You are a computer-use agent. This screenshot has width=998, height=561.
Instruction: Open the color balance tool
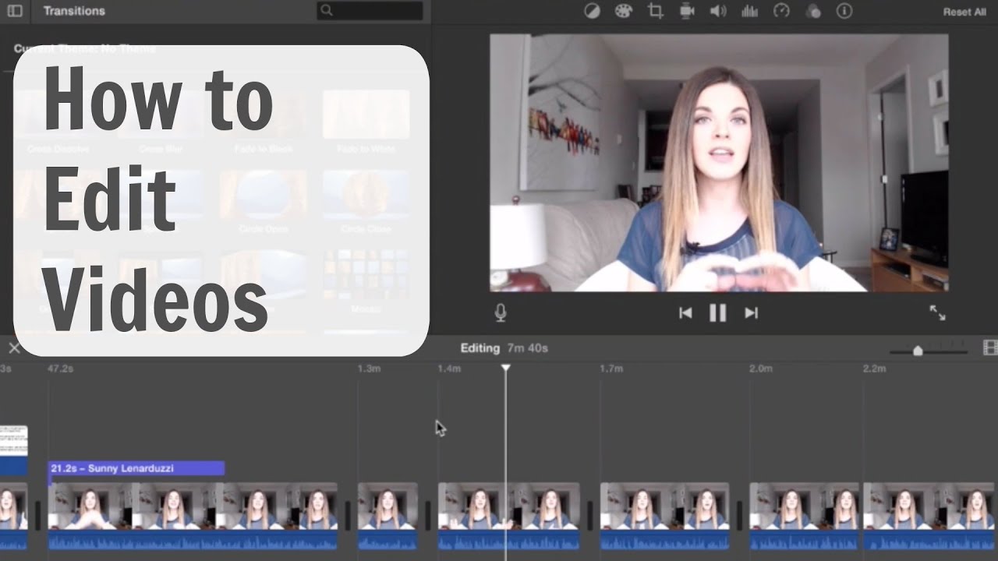592,11
